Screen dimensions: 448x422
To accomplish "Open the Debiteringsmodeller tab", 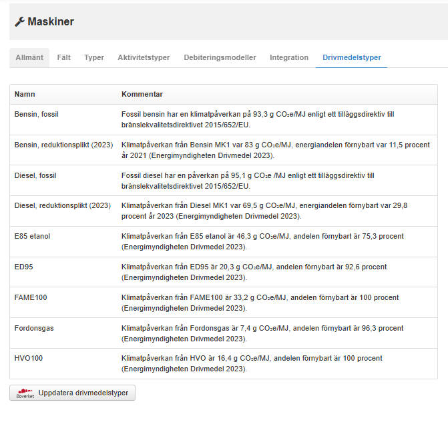I will tap(220, 57).
